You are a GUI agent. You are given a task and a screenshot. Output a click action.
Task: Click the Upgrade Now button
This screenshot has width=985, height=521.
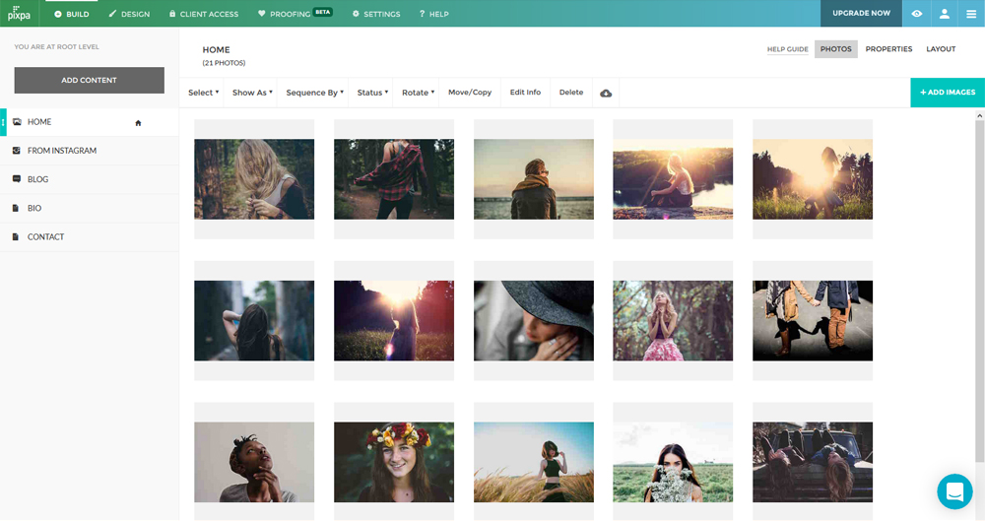[861, 13]
